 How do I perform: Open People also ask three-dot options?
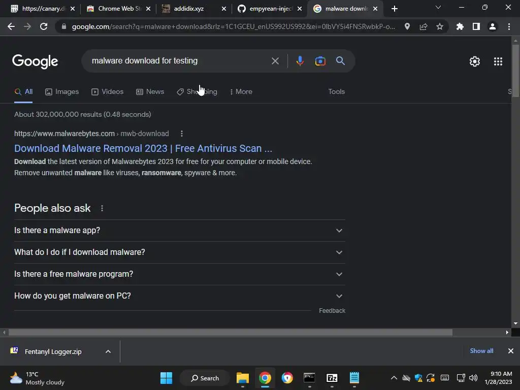[102, 208]
